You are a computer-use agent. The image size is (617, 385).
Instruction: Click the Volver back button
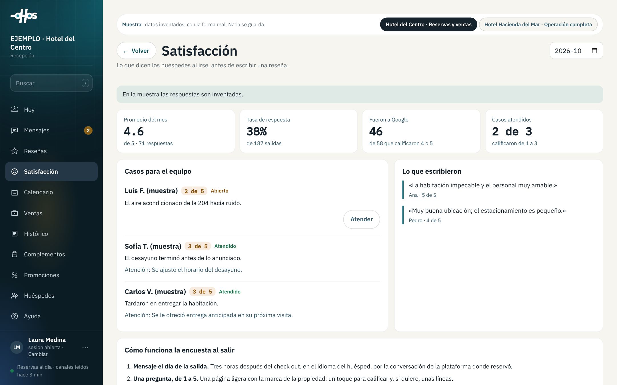click(136, 50)
